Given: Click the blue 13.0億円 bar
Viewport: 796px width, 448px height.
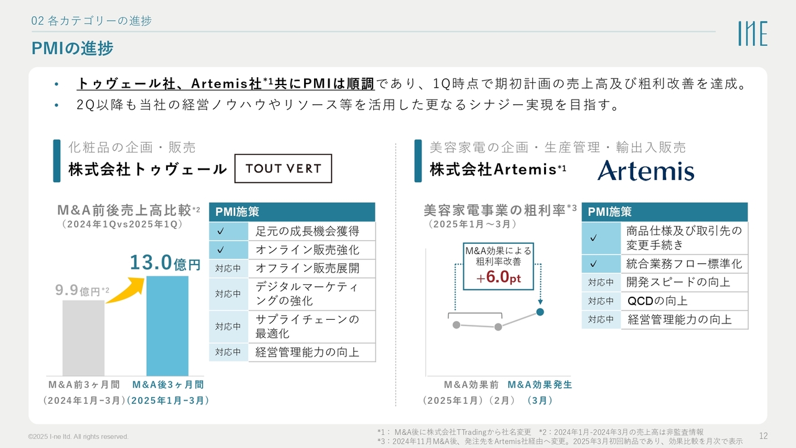Looking at the screenshot, I should point(167,325).
